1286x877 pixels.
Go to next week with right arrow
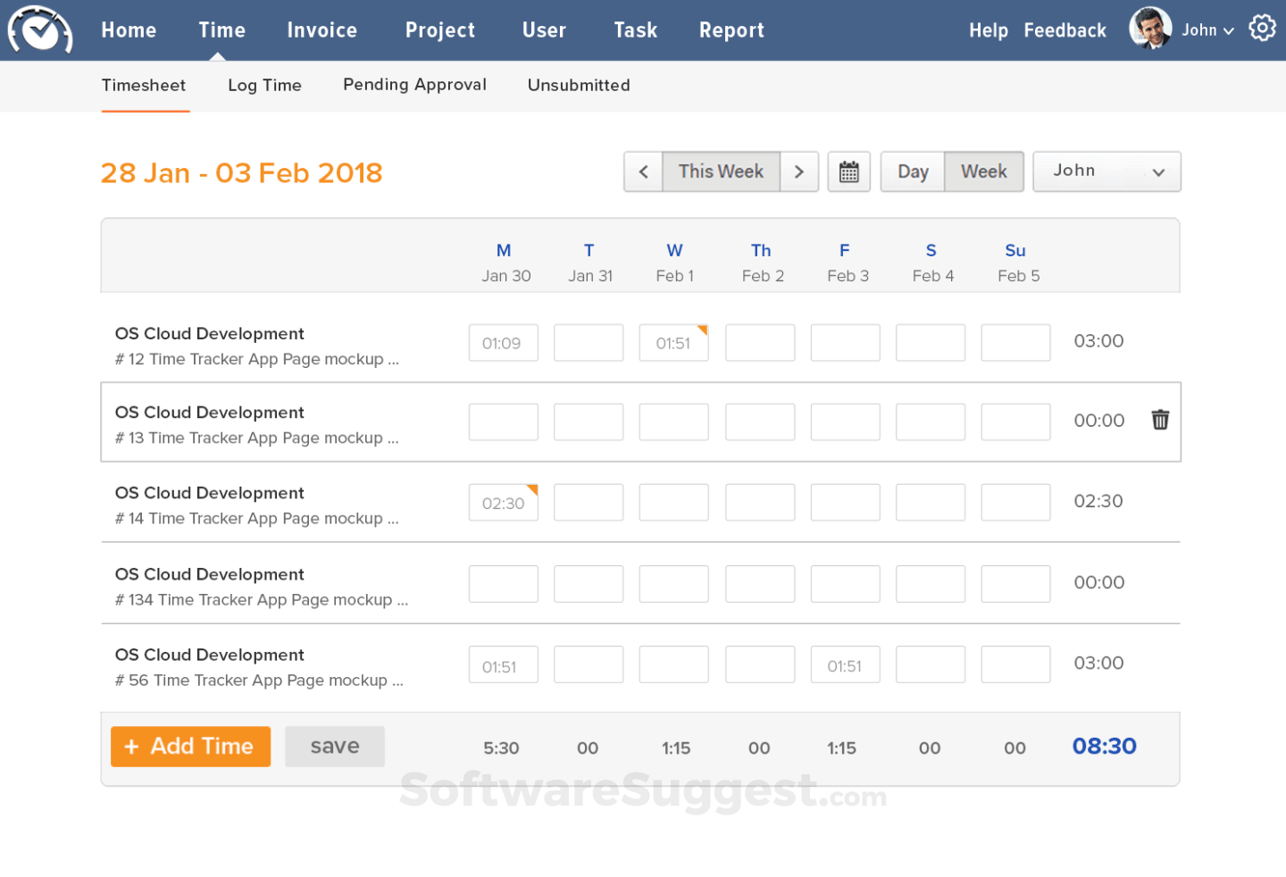(x=799, y=171)
